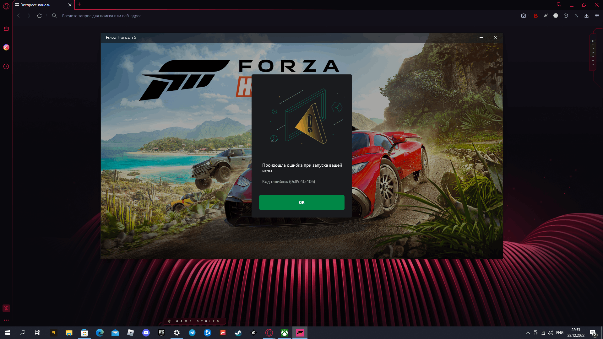Click the error code text (0x89235106)

(x=302, y=181)
